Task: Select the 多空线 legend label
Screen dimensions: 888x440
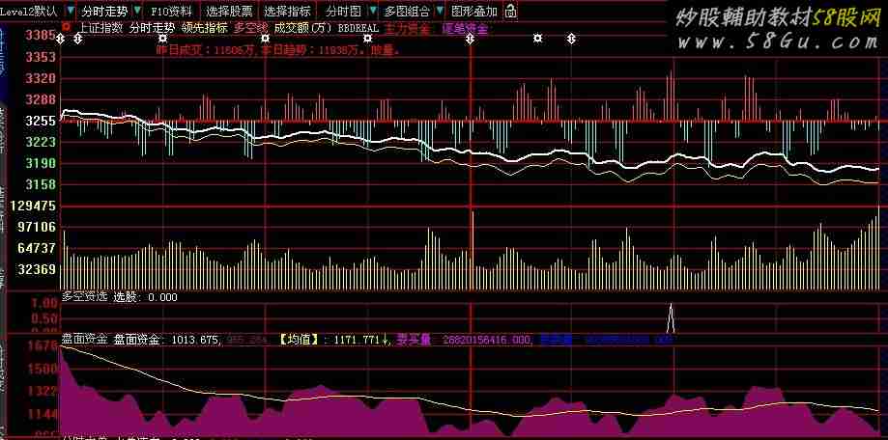Action: click(250, 27)
